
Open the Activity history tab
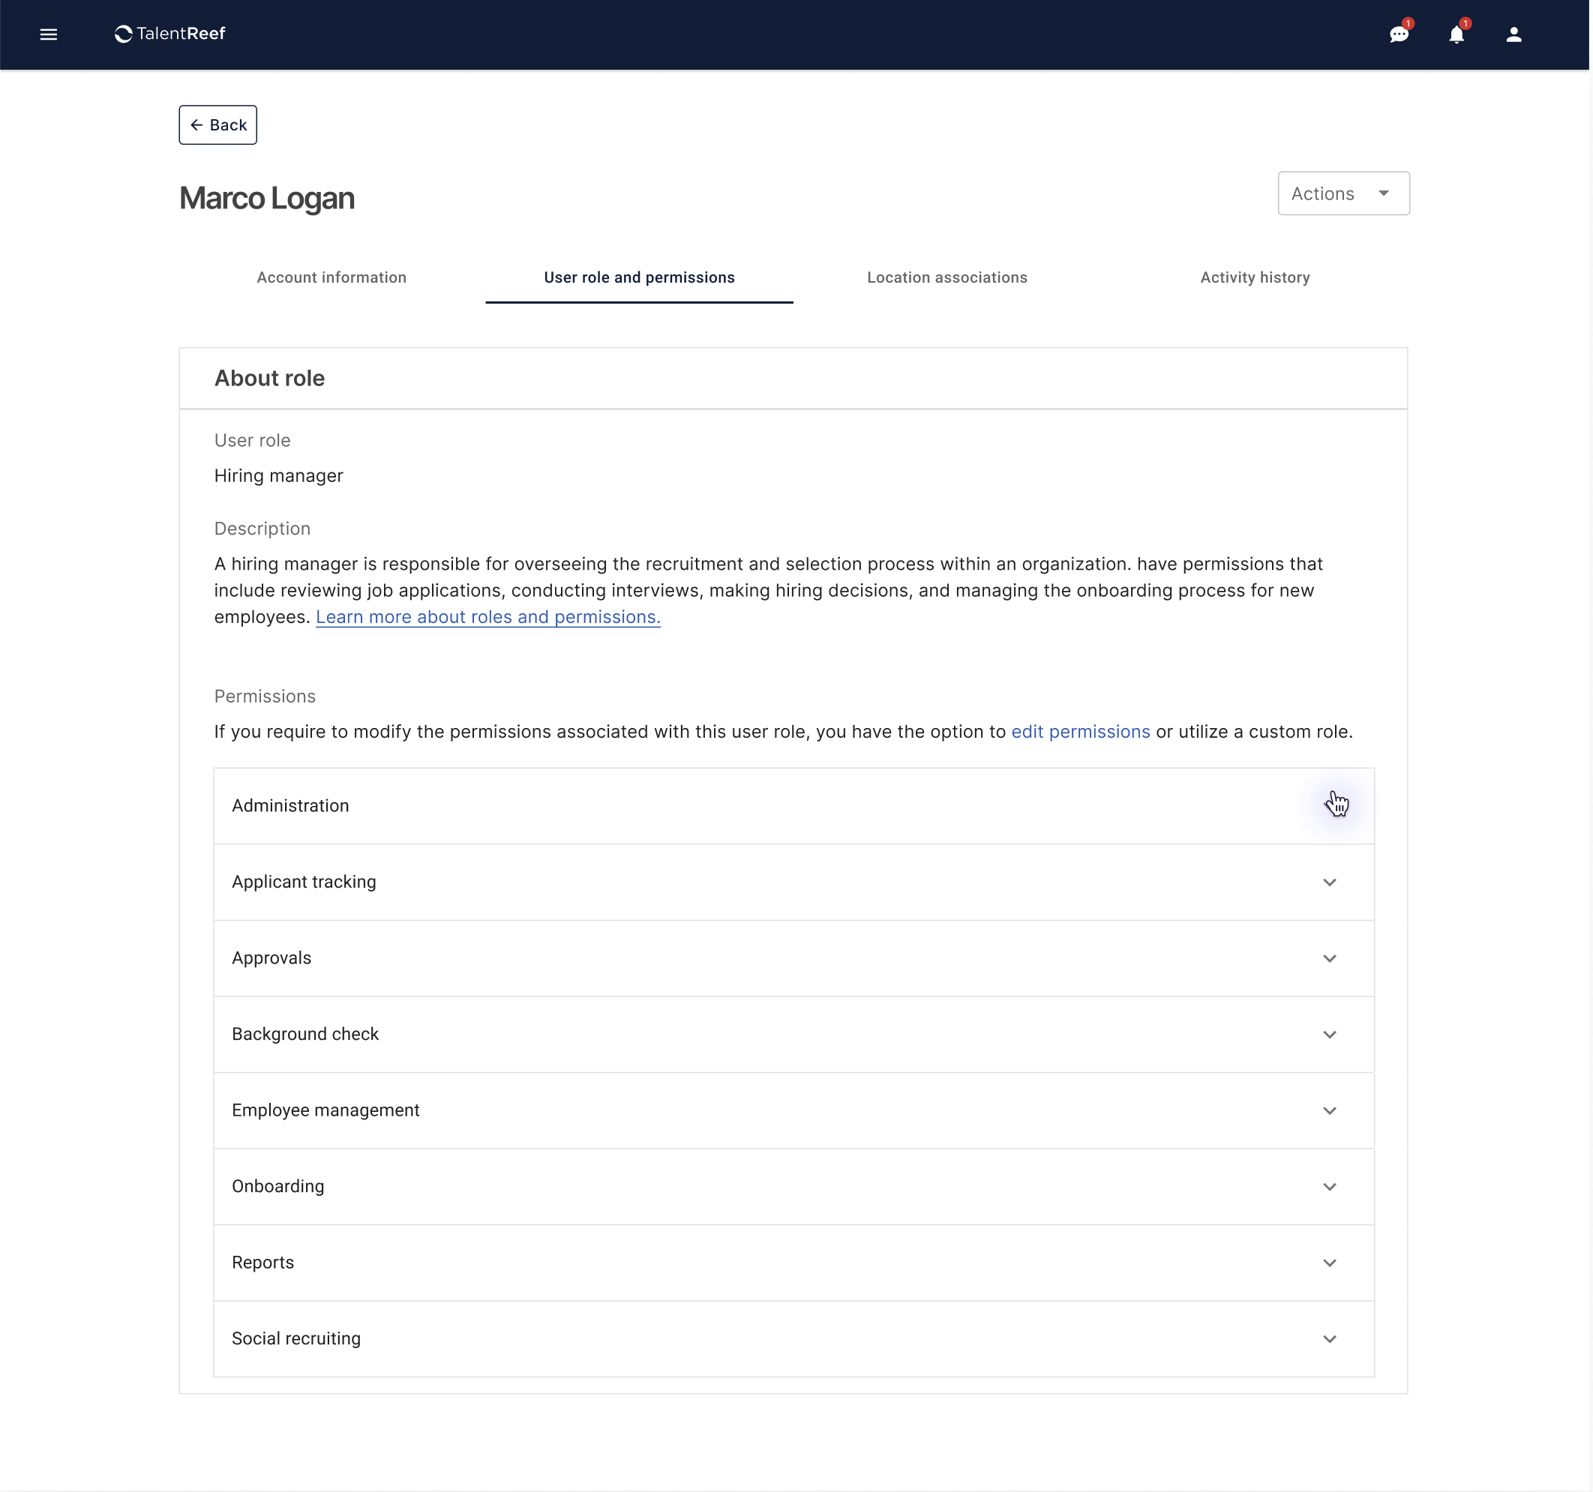pos(1255,277)
